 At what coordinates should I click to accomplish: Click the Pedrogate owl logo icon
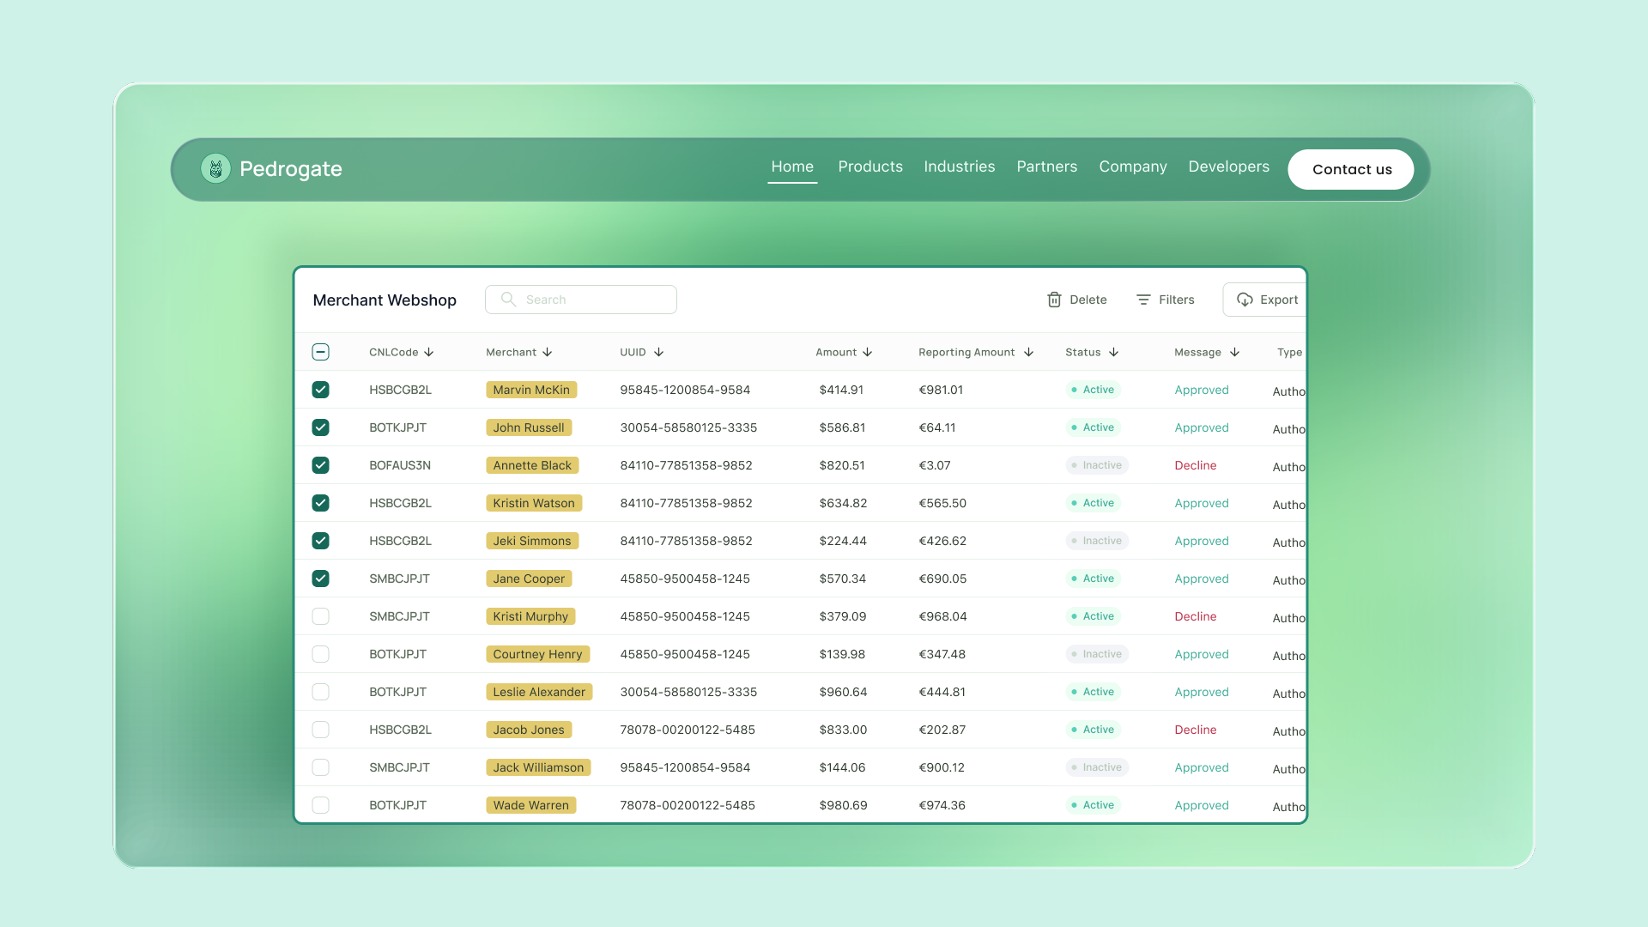point(215,169)
